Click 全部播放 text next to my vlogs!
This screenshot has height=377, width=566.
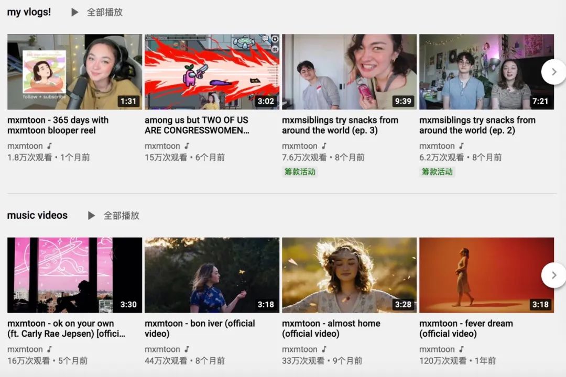click(105, 12)
